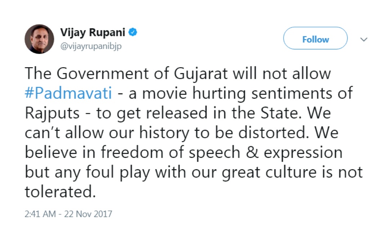389x231 pixels.
Task: Click the word "Rajputs" in the tweet
Action: pyautogui.click(x=52, y=113)
